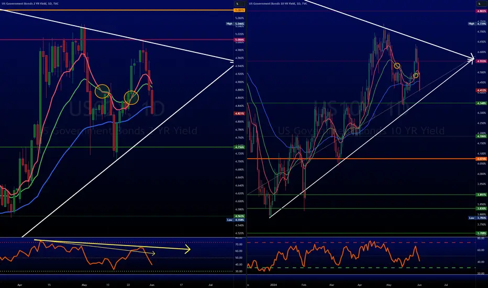Click the US Government Bonds 10 YR Yield title

[x=278, y=4]
